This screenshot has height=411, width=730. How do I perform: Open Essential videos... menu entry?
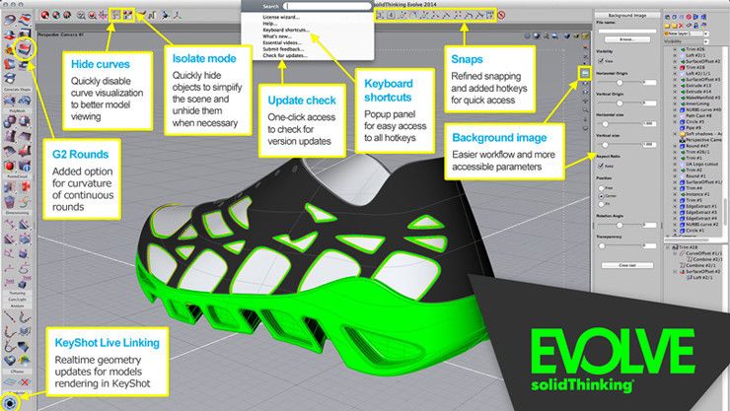282,42
